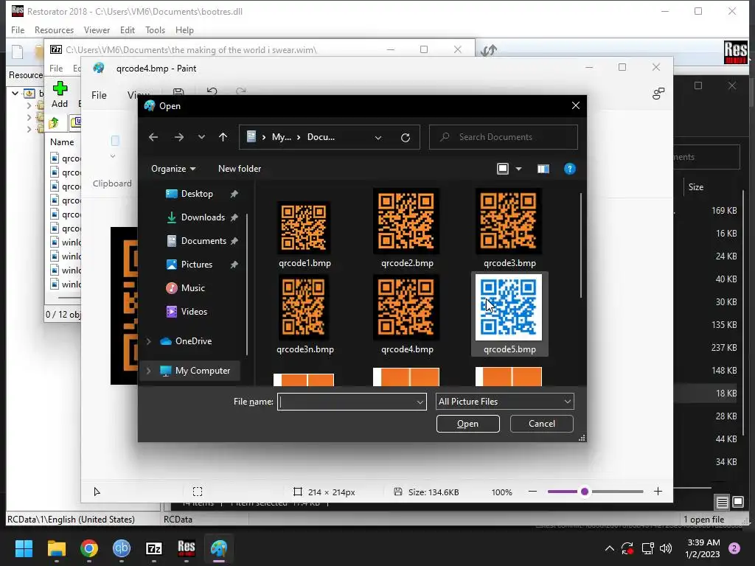Select Pictures in navigation pane
The height and width of the screenshot is (566, 755).
[196, 265]
